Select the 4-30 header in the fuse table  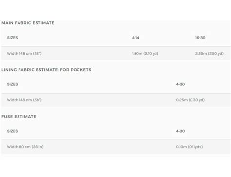(180, 131)
